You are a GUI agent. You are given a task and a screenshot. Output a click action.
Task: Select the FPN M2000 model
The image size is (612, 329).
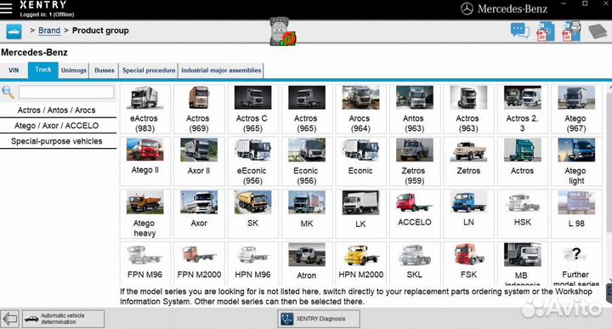point(199,264)
